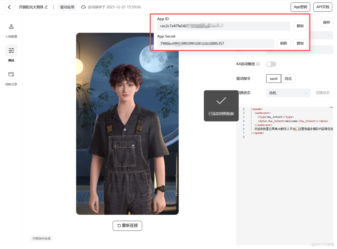Copy the App ID with 复制 button

pyautogui.click(x=300, y=26)
